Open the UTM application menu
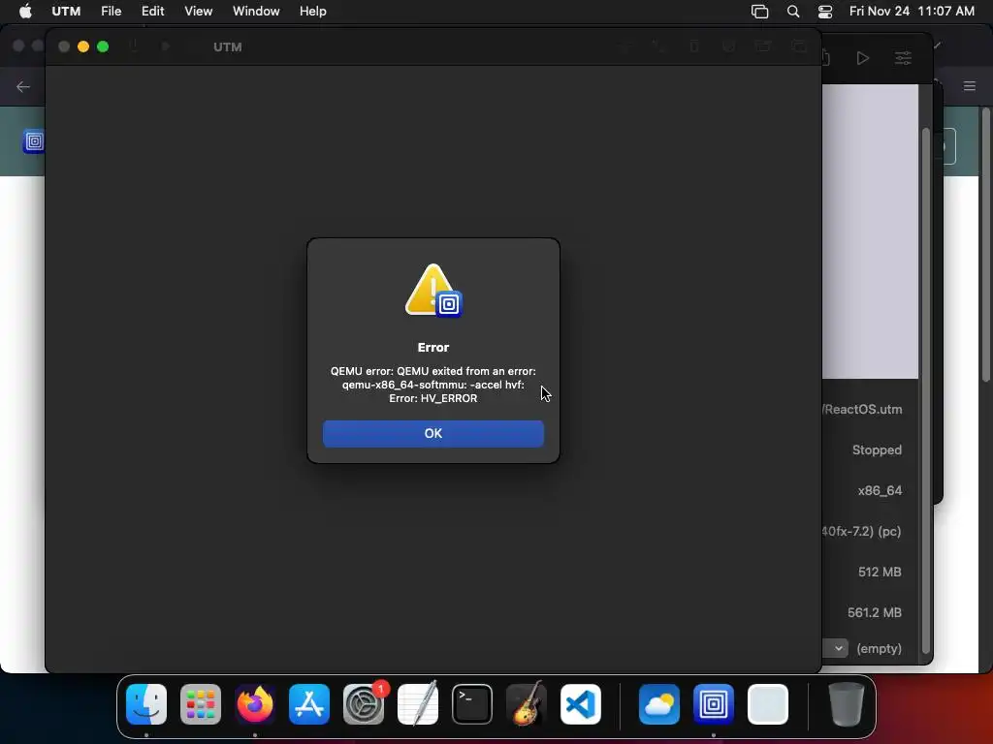This screenshot has height=744, width=993. 66,12
